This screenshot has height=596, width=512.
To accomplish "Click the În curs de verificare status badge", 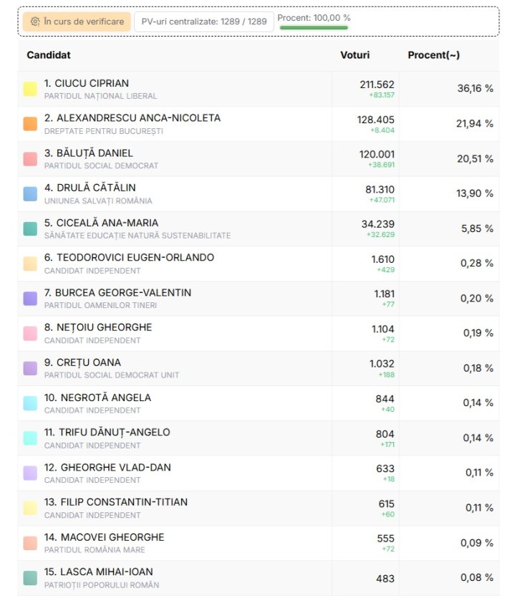I will click(77, 21).
